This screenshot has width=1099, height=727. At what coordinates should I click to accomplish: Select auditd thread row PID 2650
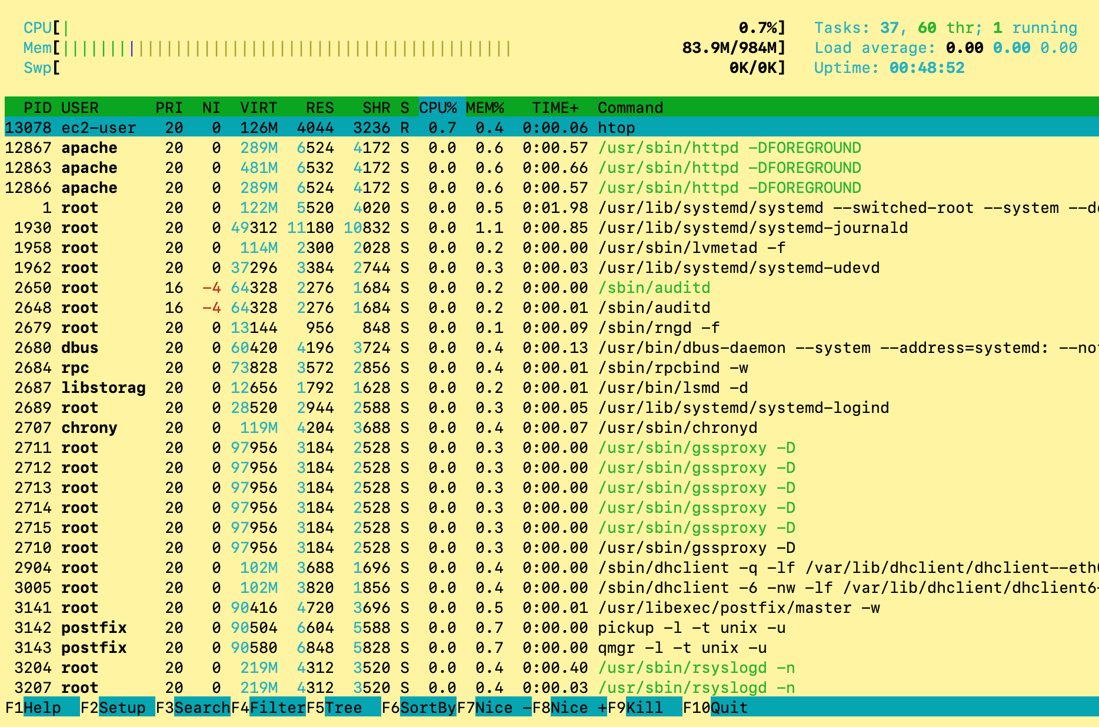click(x=552, y=288)
